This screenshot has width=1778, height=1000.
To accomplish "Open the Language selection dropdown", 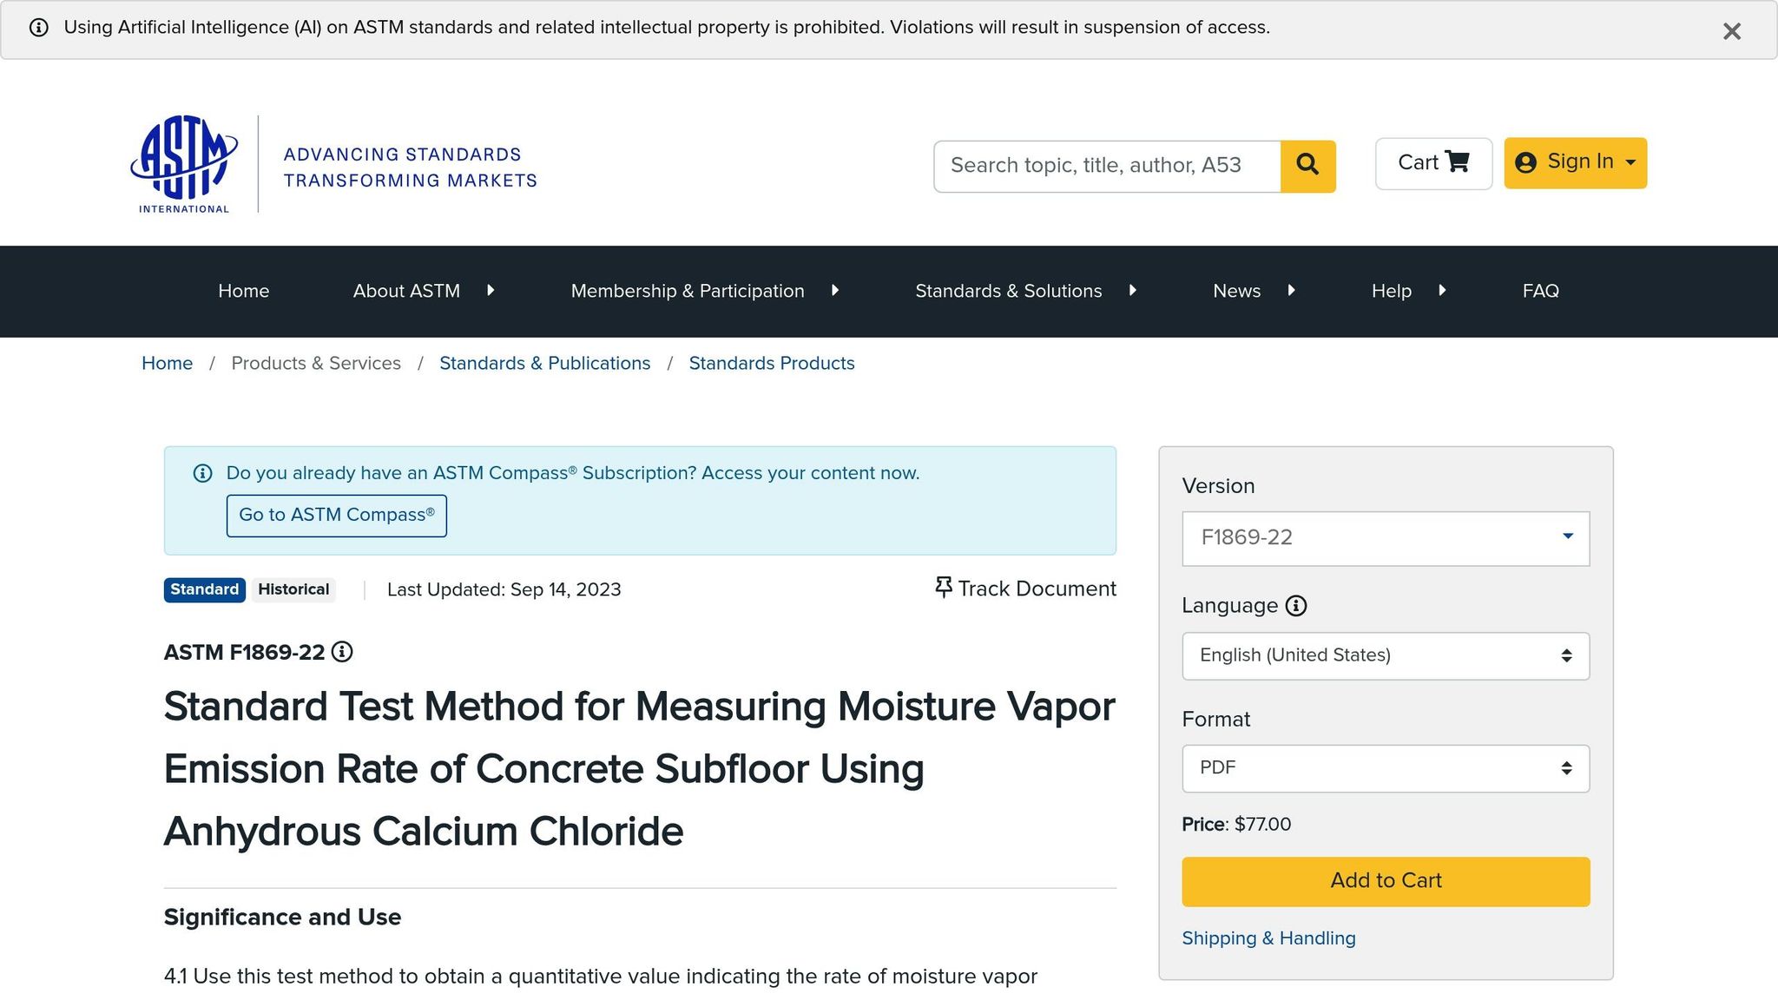I will tap(1386, 656).
